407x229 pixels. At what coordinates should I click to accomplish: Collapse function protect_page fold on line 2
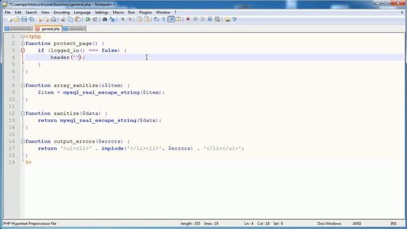23,44
